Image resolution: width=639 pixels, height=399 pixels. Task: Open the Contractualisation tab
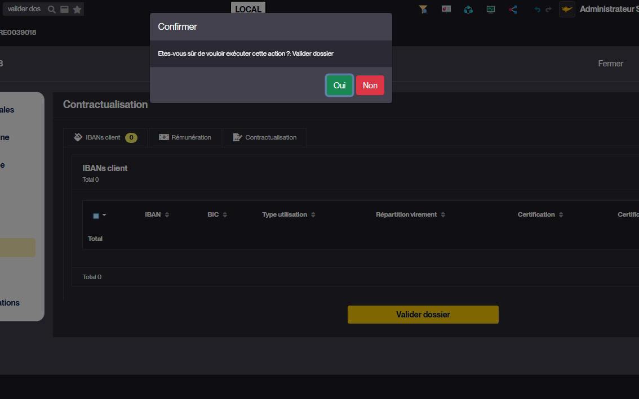click(264, 137)
